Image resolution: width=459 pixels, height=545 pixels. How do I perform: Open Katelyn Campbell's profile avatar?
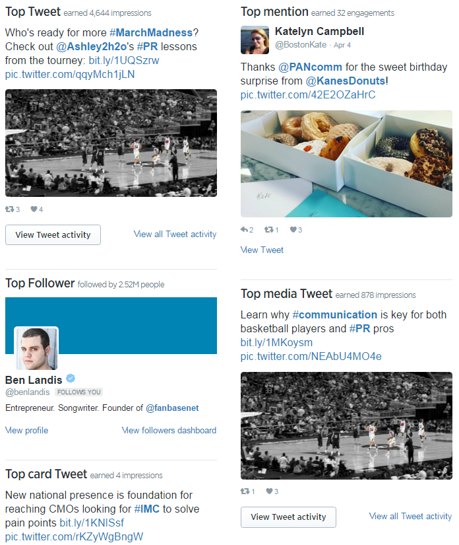pos(255,40)
